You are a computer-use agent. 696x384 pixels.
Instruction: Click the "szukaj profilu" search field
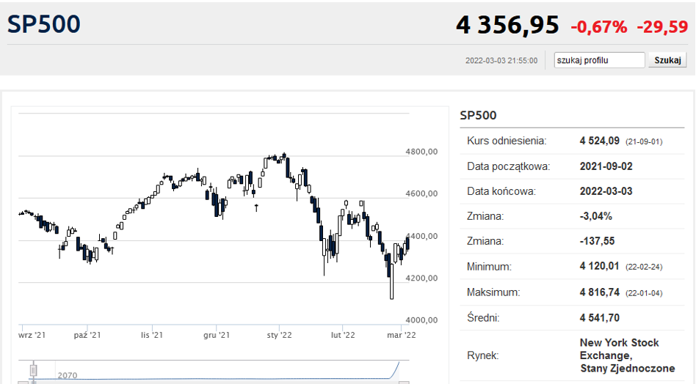(599, 60)
